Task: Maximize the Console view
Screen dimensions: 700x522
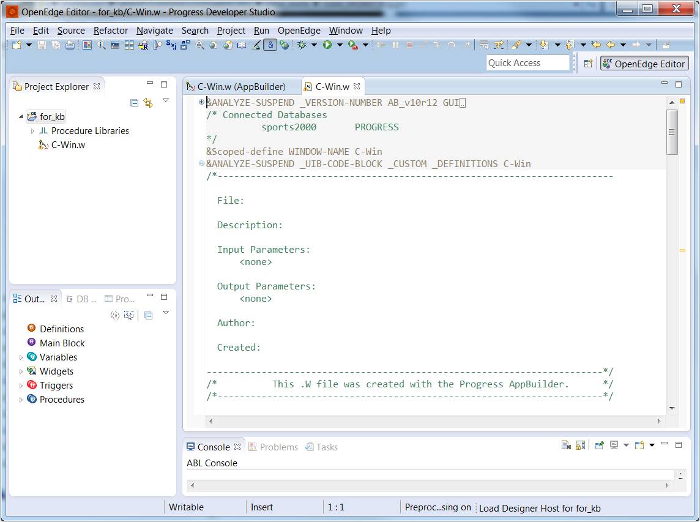Action: [678, 445]
